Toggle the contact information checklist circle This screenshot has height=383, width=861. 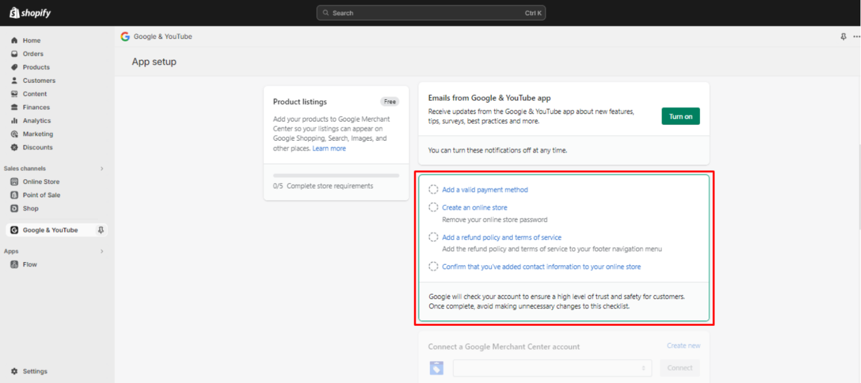click(x=433, y=267)
